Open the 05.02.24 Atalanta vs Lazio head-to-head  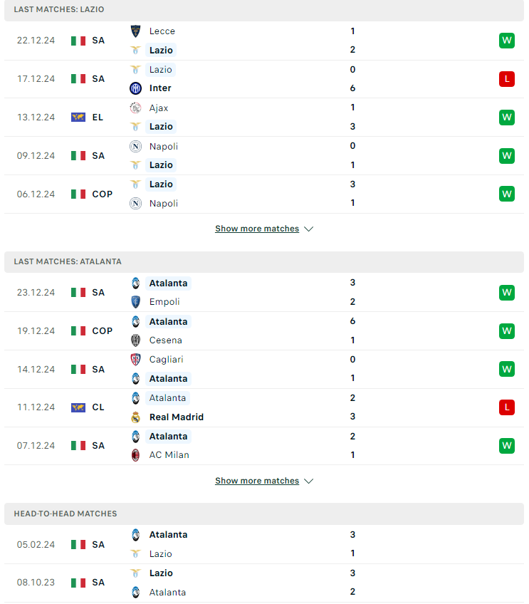click(x=264, y=544)
